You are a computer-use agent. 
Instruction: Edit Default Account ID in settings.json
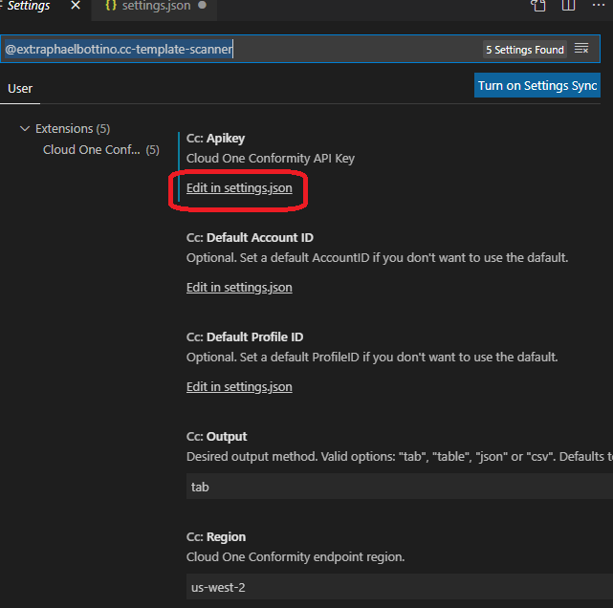239,287
